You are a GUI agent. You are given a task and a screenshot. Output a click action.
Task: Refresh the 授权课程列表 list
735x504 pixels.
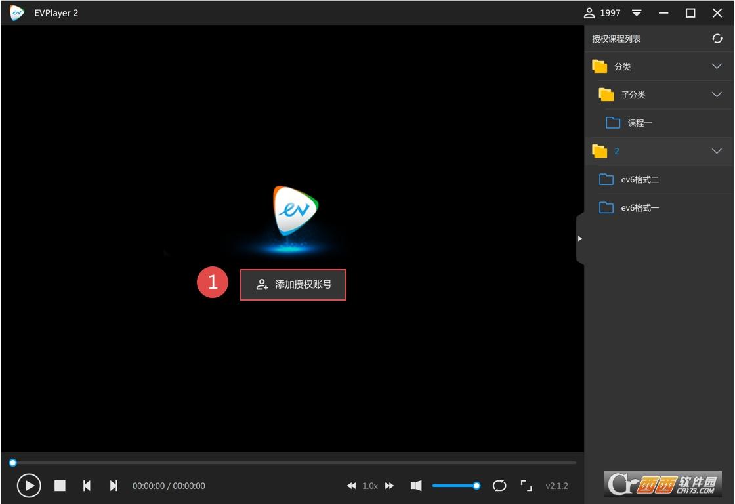pyautogui.click(x=717, y=39)
